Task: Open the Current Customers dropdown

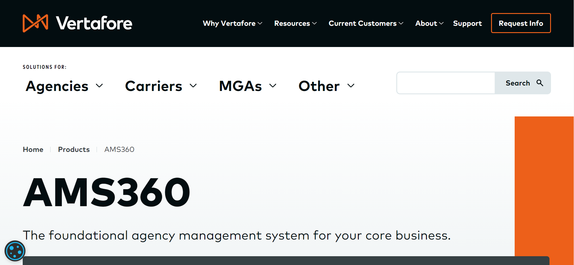Action: 366,23
